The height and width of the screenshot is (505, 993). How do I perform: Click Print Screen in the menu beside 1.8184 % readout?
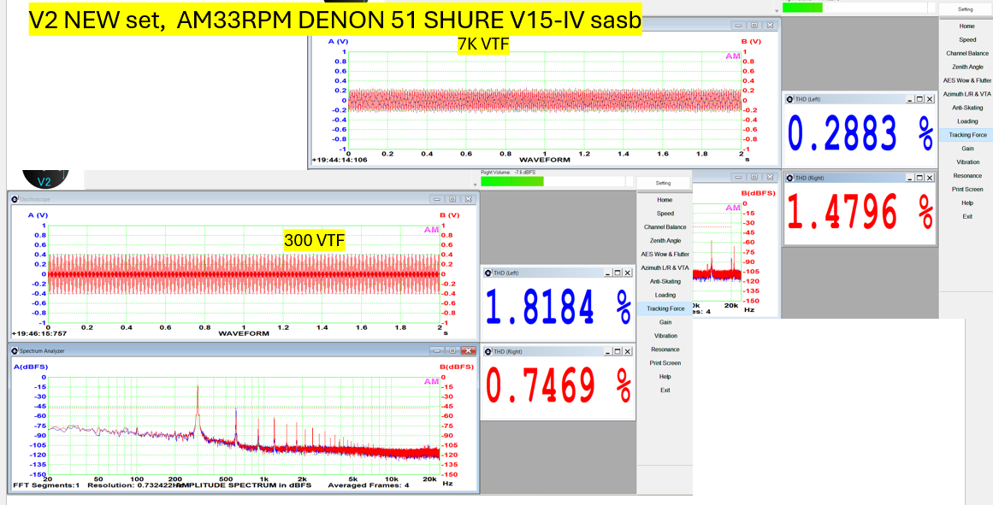tap(665, 363)
